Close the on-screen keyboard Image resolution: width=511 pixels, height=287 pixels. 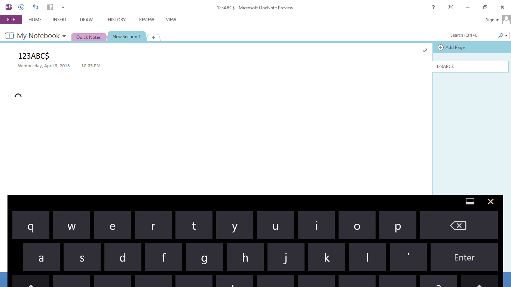pos(491,201)
